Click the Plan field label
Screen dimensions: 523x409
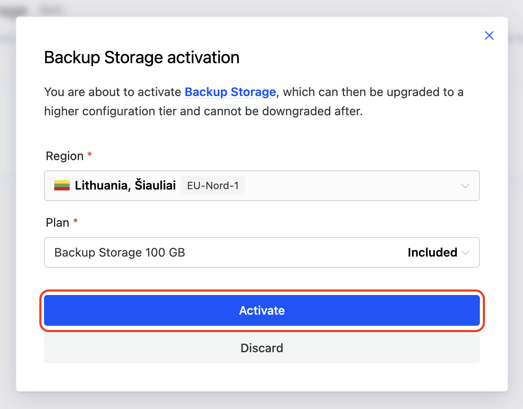(x=57, y=222)
